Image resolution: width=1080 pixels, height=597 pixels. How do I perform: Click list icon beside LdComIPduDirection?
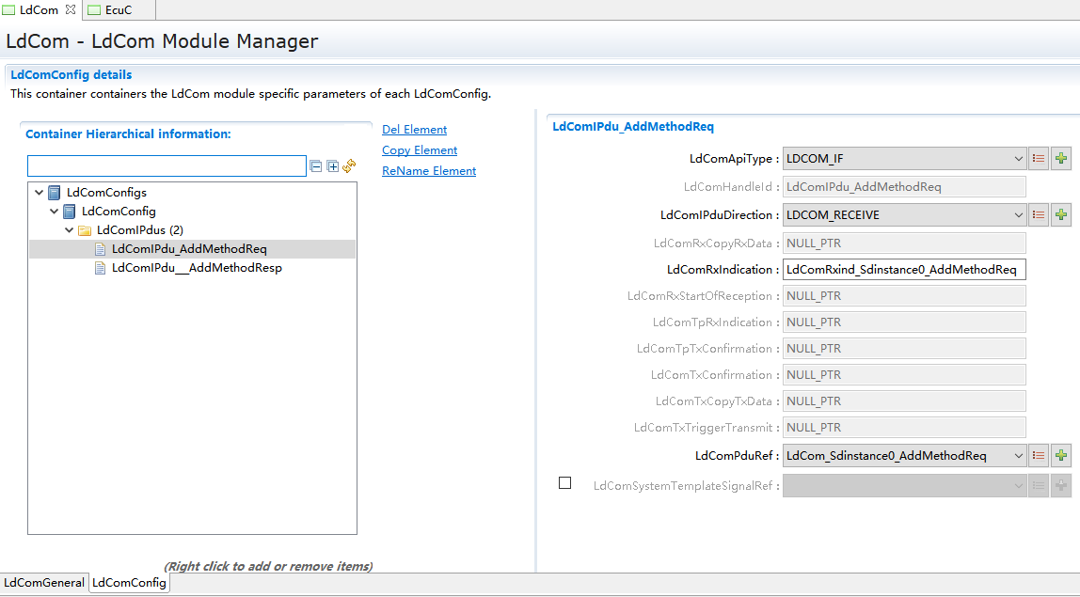[1039, 215]
